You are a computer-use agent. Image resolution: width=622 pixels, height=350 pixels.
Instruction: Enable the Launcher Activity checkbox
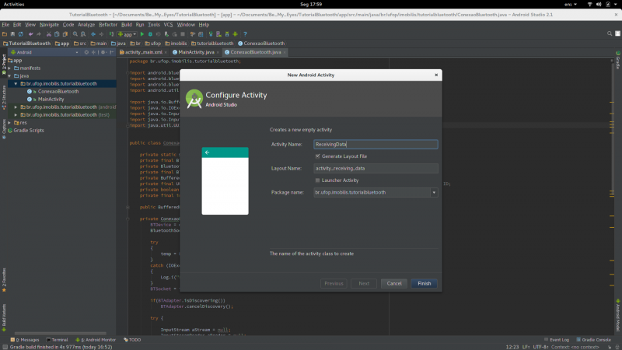pyautogui.click(x=318, y=180)
